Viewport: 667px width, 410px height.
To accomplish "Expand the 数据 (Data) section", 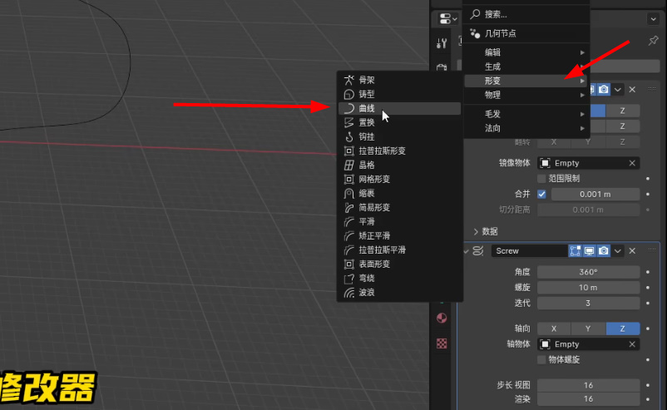I will (x=477, y=231).
